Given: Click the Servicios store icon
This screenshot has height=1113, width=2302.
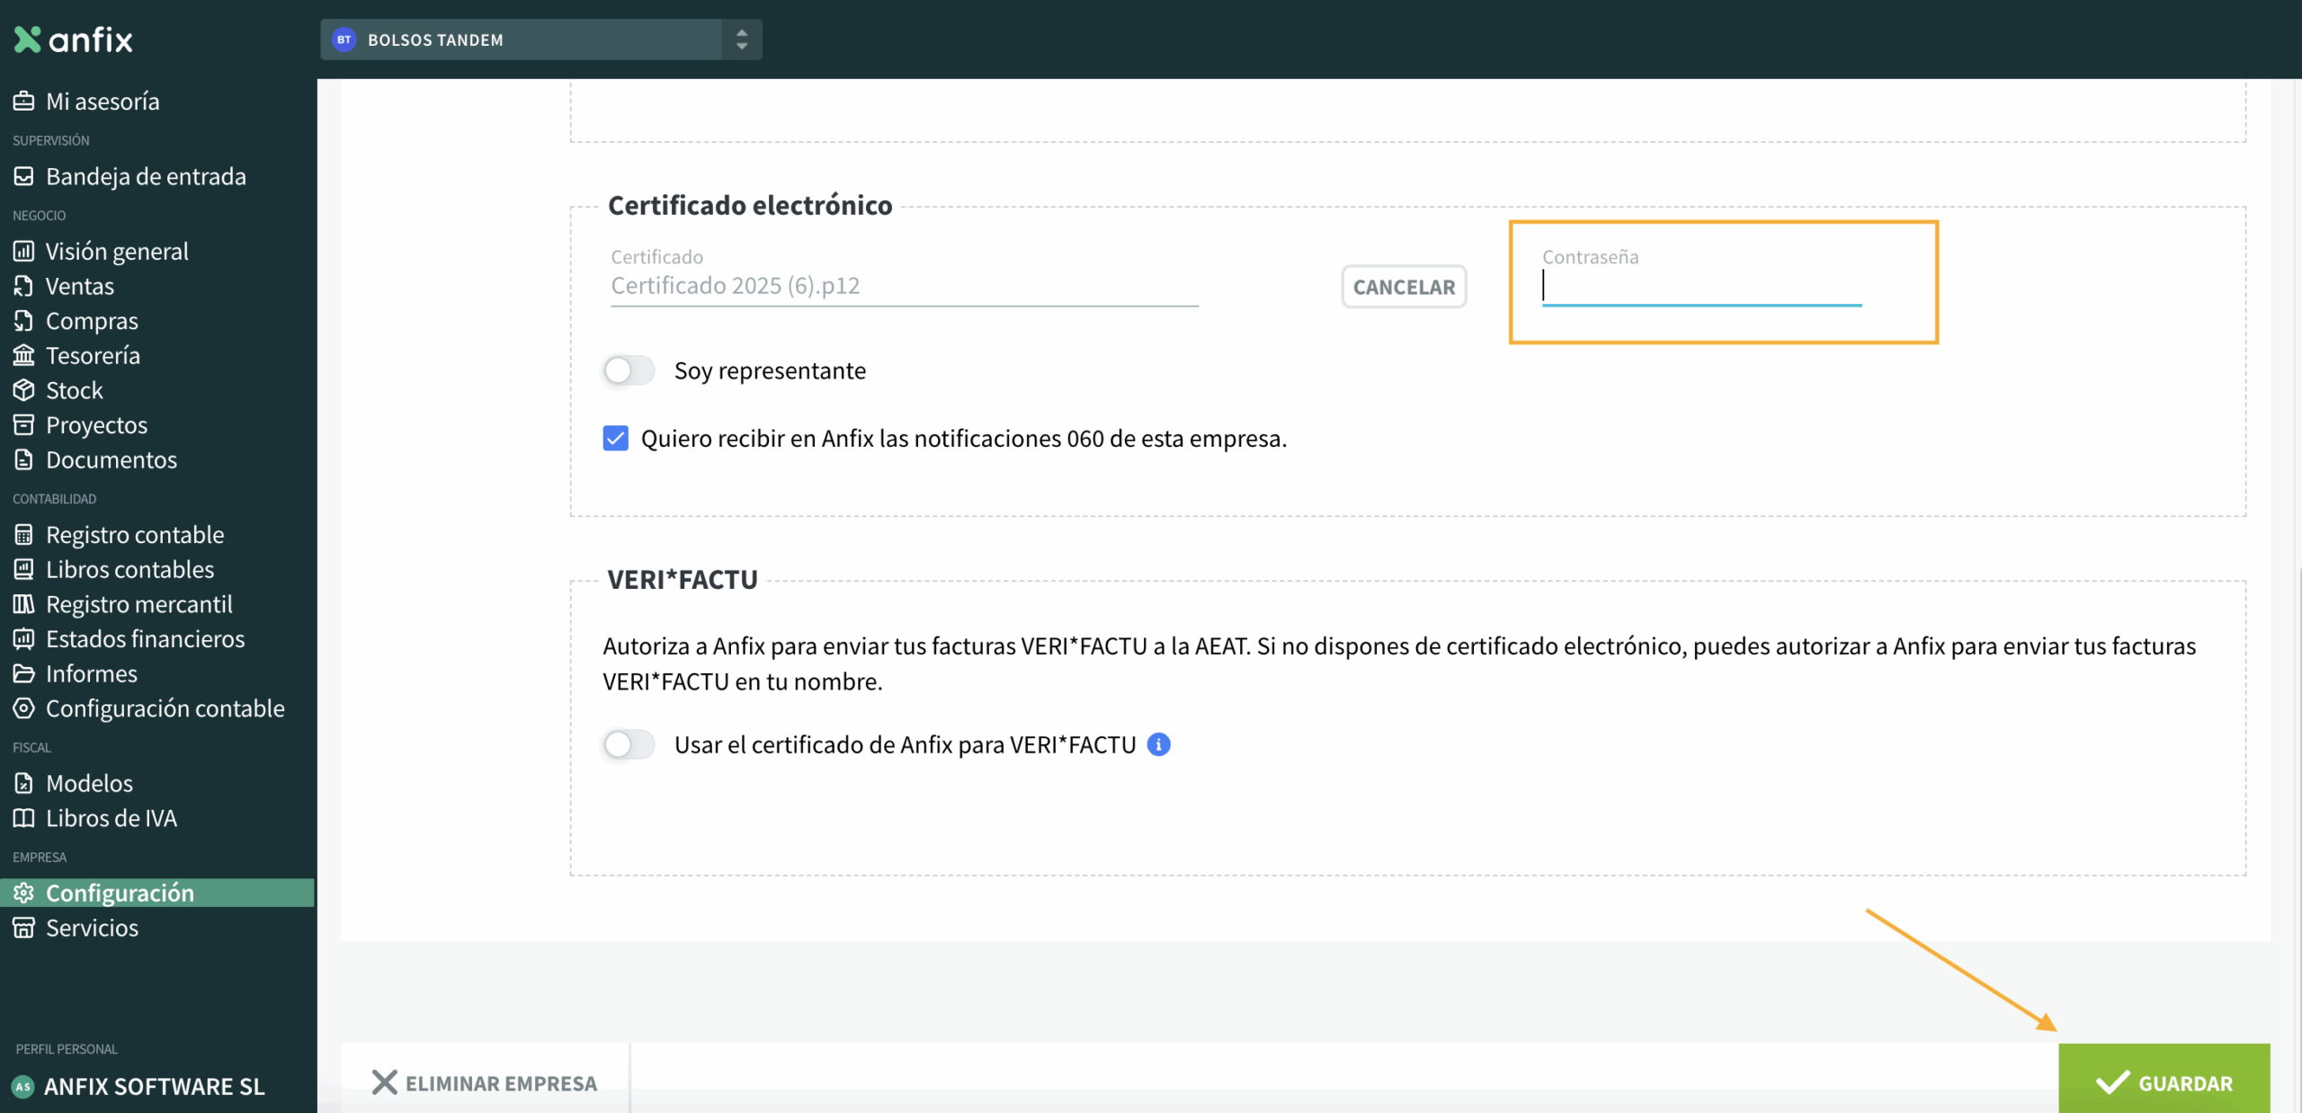Looking at the screenshot, I should tap(23, 928).
